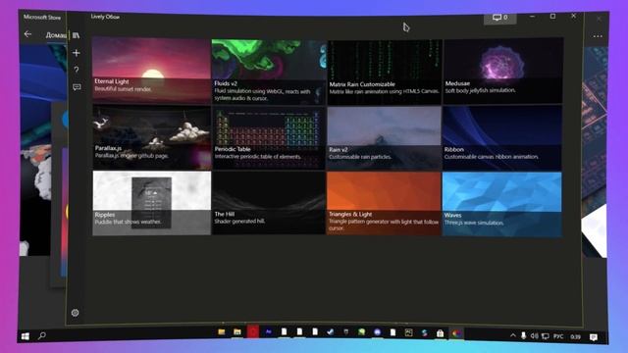Close the Lively window
This screenshot has width=628, height=353.
point(573,16)
